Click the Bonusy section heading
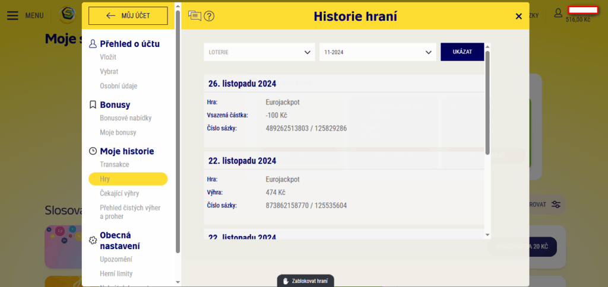Image resolution: width=608 pixels, height=287 pixels. [115, 104]
